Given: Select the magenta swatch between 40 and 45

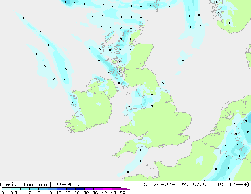Looking at the screenshot, I should click(107, 189).
